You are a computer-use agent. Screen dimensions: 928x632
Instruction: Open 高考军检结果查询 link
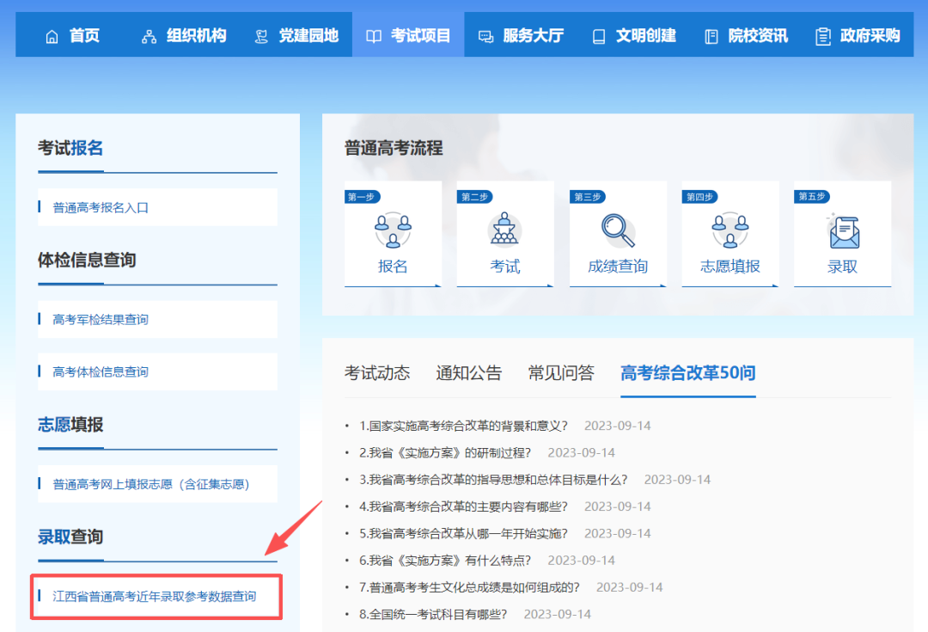tap(101, 320)
